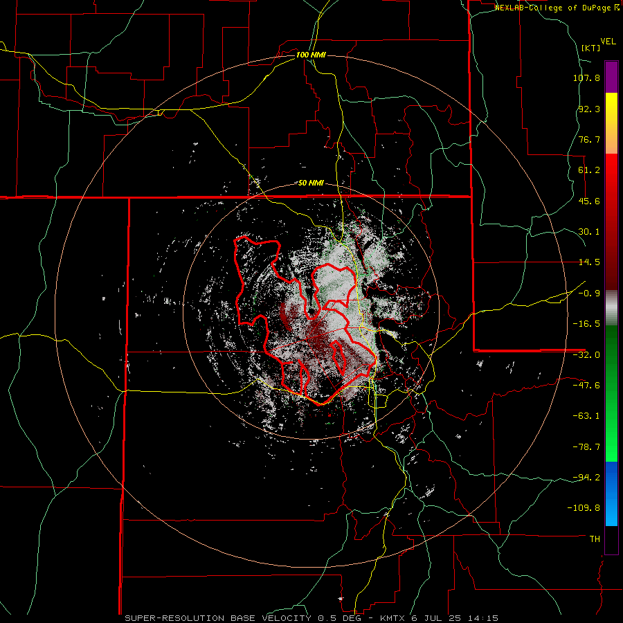The width and height of the screenshot is (623, 623).
Task: Click the [KT] units label
Action: [590, 48]
